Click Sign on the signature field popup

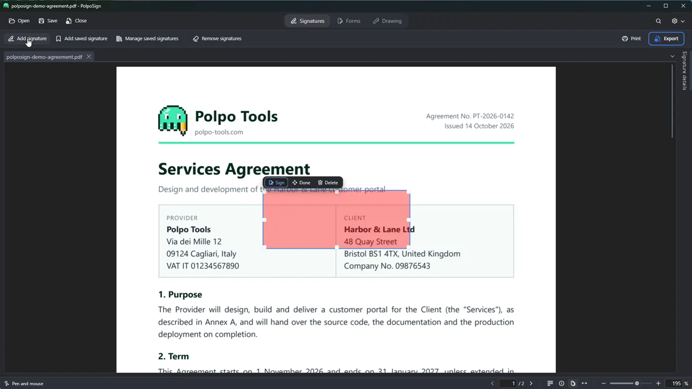click(x=276, y=183)
